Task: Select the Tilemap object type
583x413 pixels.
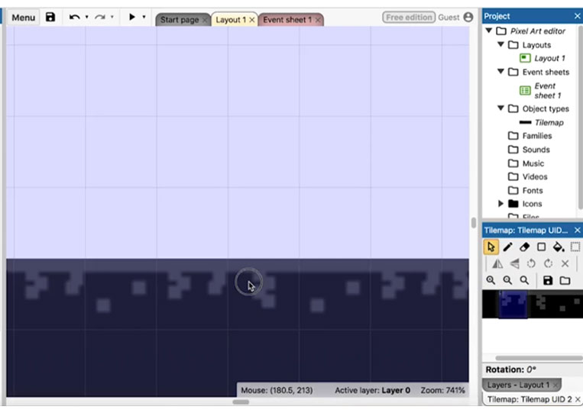Action: tap(549, 122)
